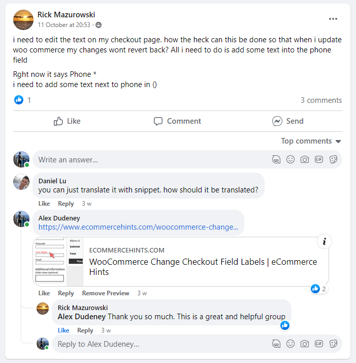
Task: Show the 3 comments count link
Action: [x=321, y=100]
